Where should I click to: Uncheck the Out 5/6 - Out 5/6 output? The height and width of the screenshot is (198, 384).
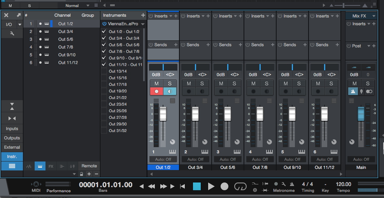coord(104,45)
